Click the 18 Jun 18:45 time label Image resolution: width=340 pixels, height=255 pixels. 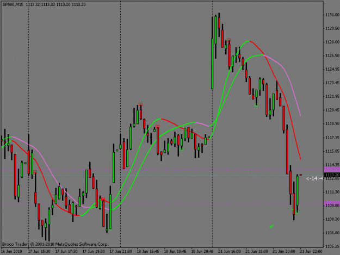coord(175,251)
